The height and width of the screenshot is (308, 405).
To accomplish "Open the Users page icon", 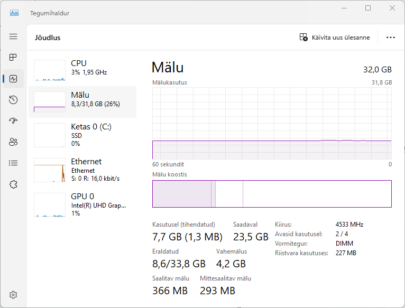I will point(13,142).
